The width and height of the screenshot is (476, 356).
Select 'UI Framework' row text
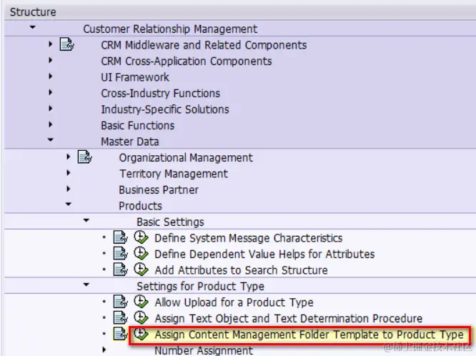[x=135, y=77]
